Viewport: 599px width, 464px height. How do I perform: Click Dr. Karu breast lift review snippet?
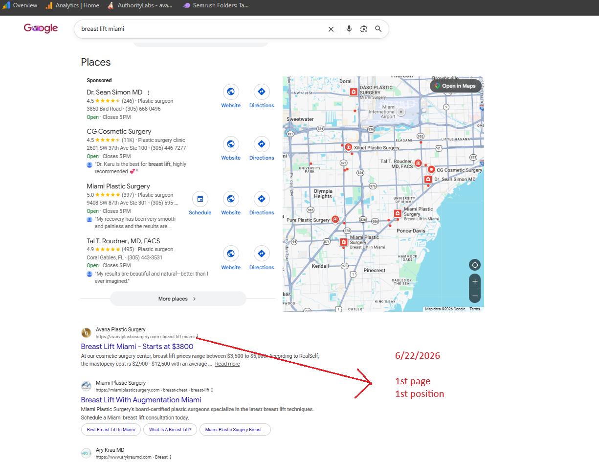(x=140, y=168)
